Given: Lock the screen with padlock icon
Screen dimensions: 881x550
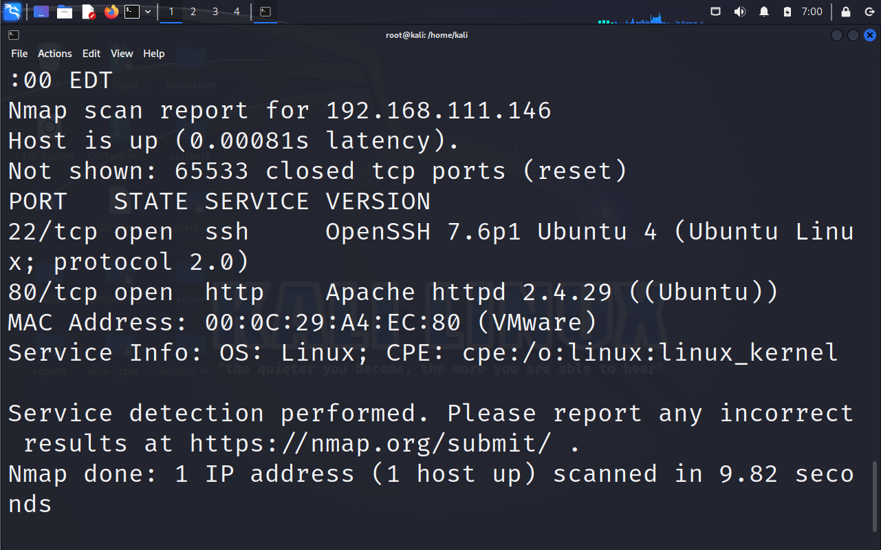Looking at the screenshot, I should pyautogui.click(x=847, y=12).
